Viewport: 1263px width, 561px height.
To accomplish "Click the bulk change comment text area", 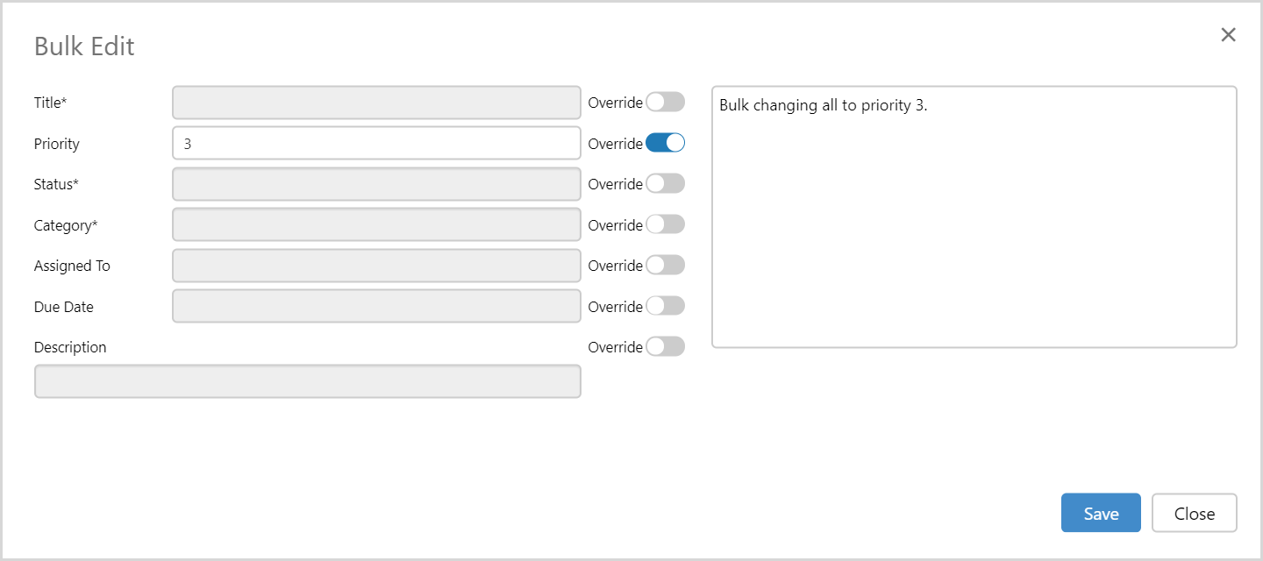I will click(974, 217).
